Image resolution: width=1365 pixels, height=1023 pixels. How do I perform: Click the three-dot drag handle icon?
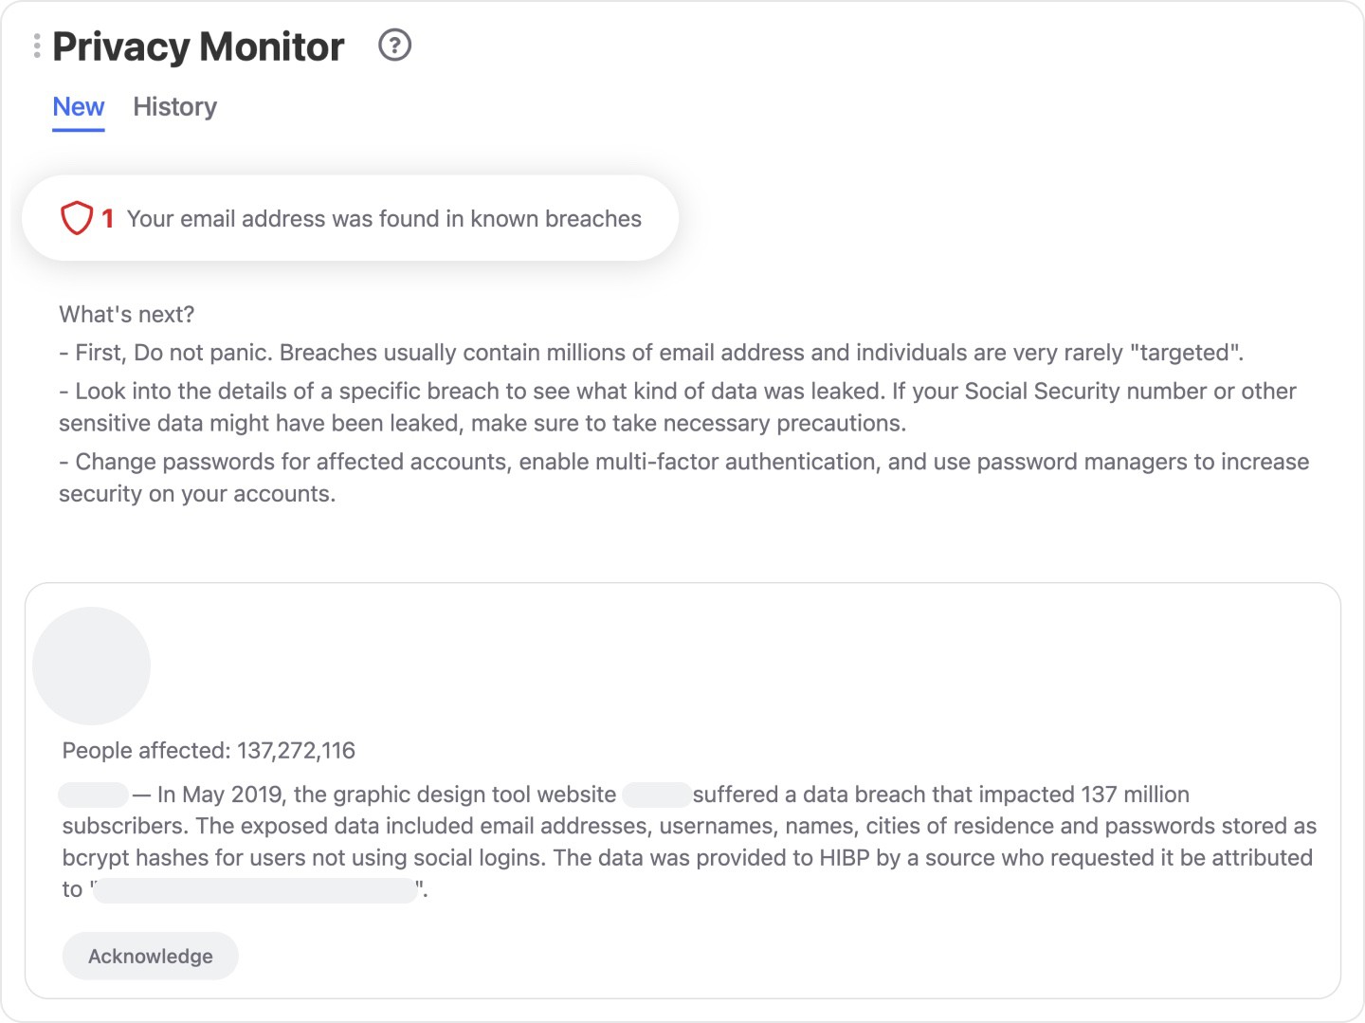click(x=37, y=46)
